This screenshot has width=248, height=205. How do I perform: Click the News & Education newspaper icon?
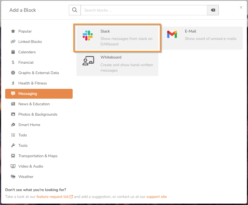click(13, 104)
